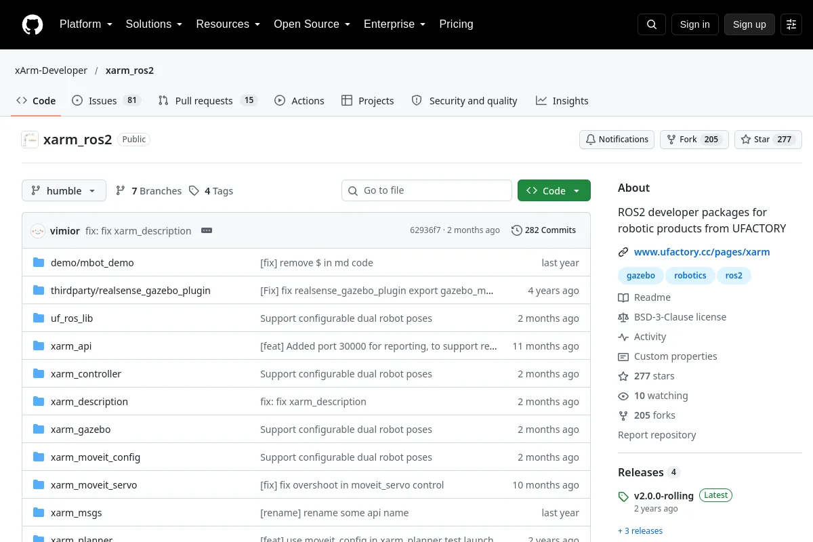Expand the commit message ellipsis icon
The height and width of the screenshot is (542, 813).
tap(207, 230)
